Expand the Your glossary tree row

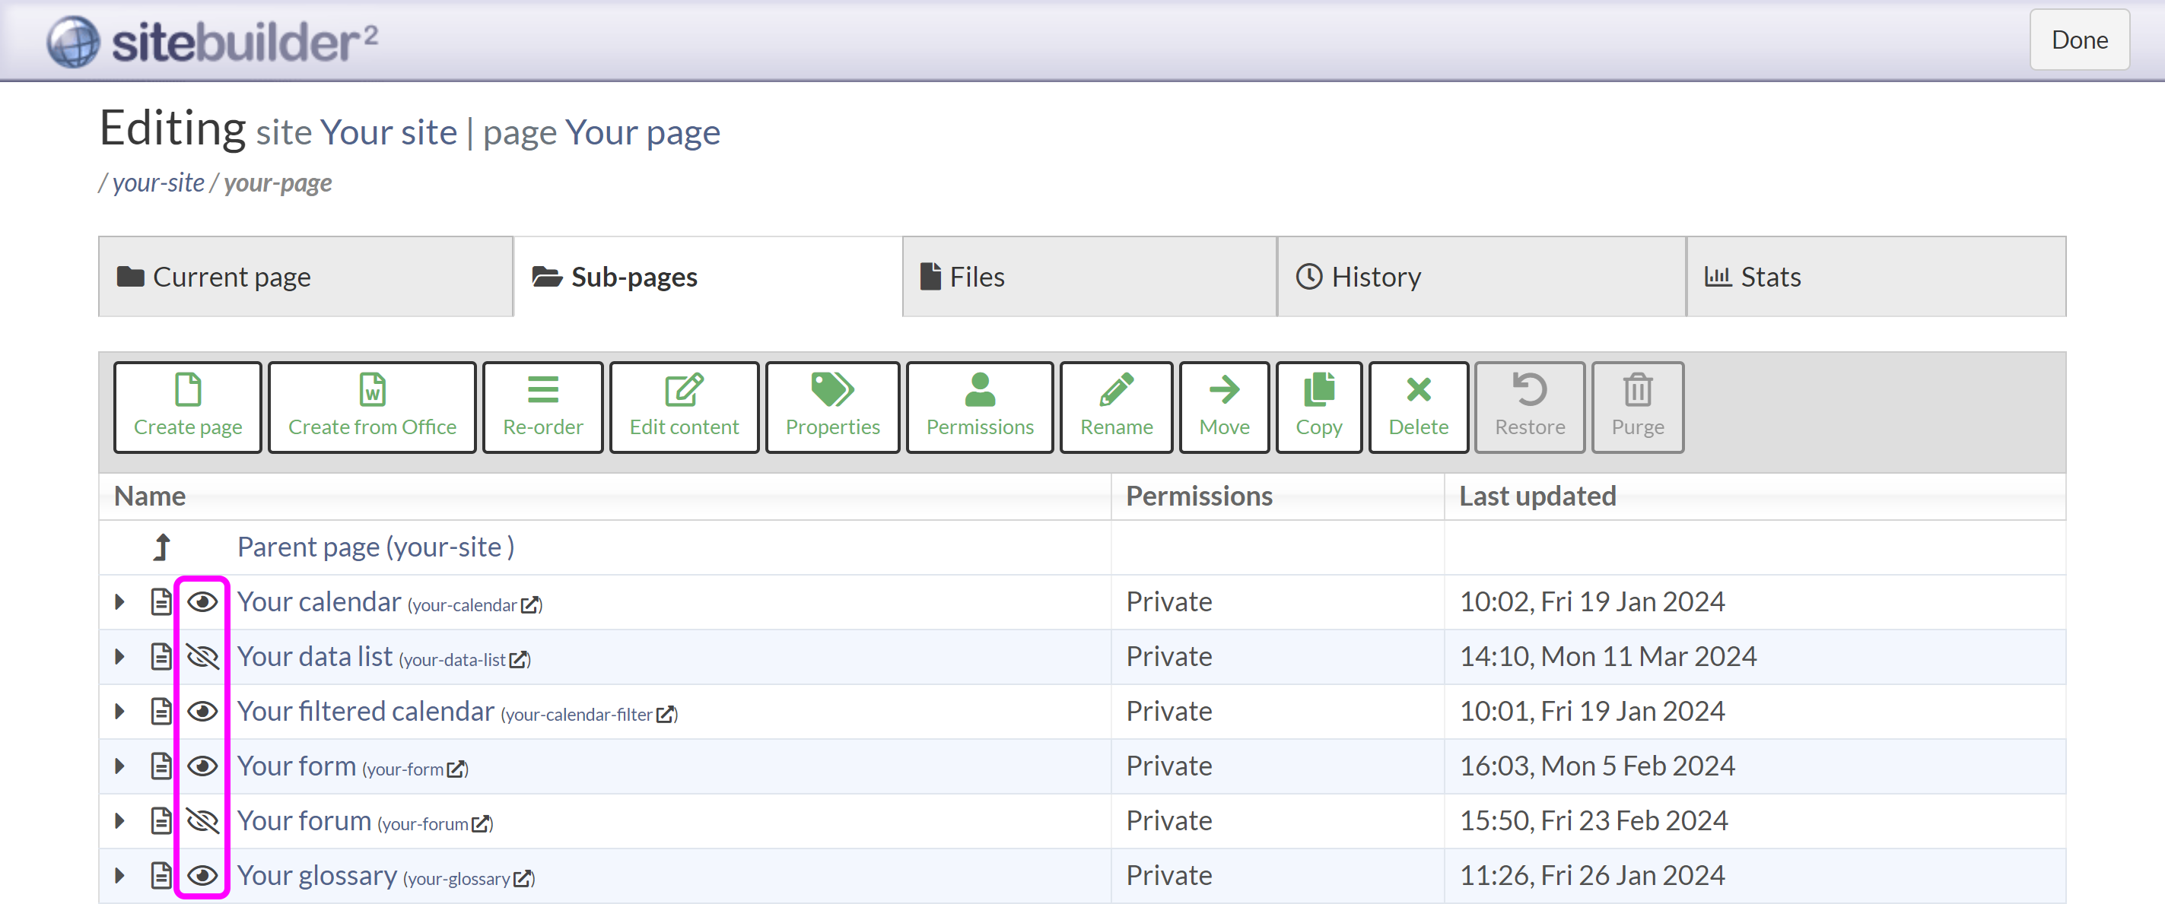(119, 874)
